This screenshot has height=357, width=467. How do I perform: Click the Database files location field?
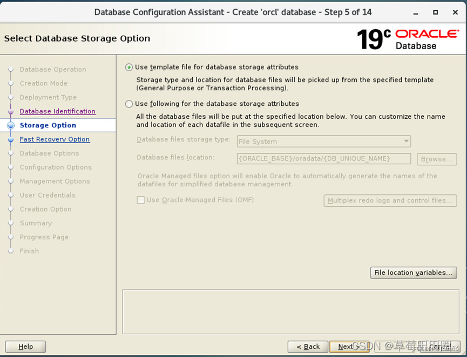(324, 159)
